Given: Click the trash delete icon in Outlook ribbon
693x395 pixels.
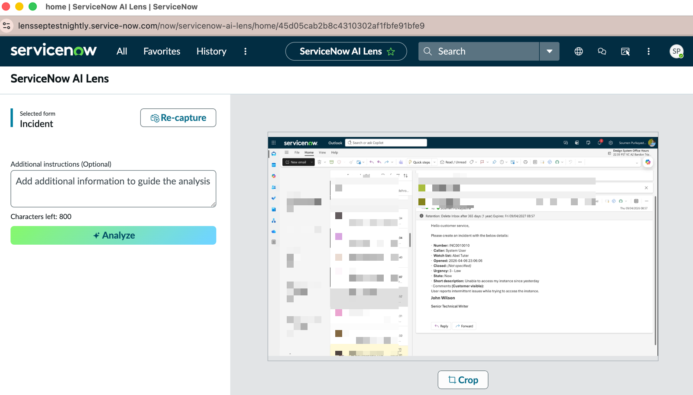Looking at the screenshot, I should pyautogui.click(x=319, y=162).
